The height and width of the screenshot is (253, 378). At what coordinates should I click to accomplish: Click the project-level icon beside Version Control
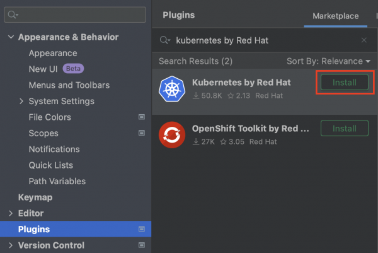142,245
